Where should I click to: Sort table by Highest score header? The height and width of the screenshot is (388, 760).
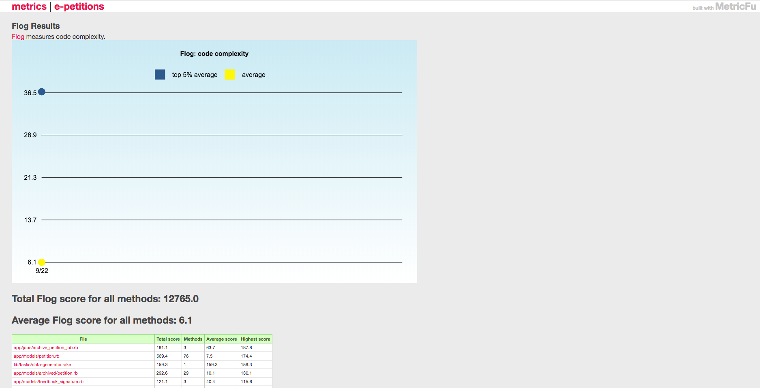255,339
